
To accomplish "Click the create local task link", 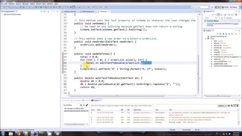I will pos(235,23).
